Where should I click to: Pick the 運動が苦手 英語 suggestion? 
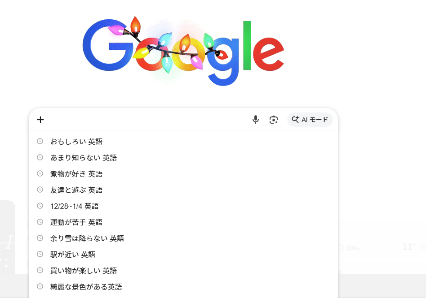pos(183,222)
